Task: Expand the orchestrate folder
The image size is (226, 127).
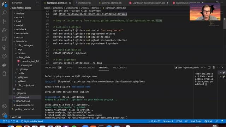Action: 22,33
